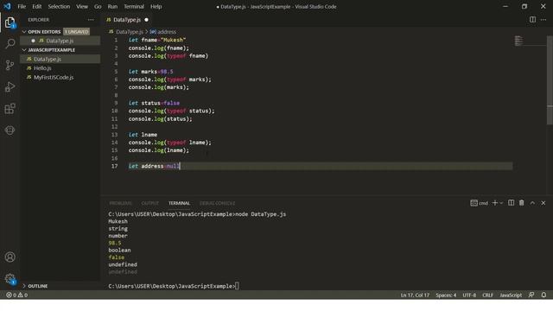Click the warnings count in status bar
This screenshot has width=553, height=311.
point(23,295)
